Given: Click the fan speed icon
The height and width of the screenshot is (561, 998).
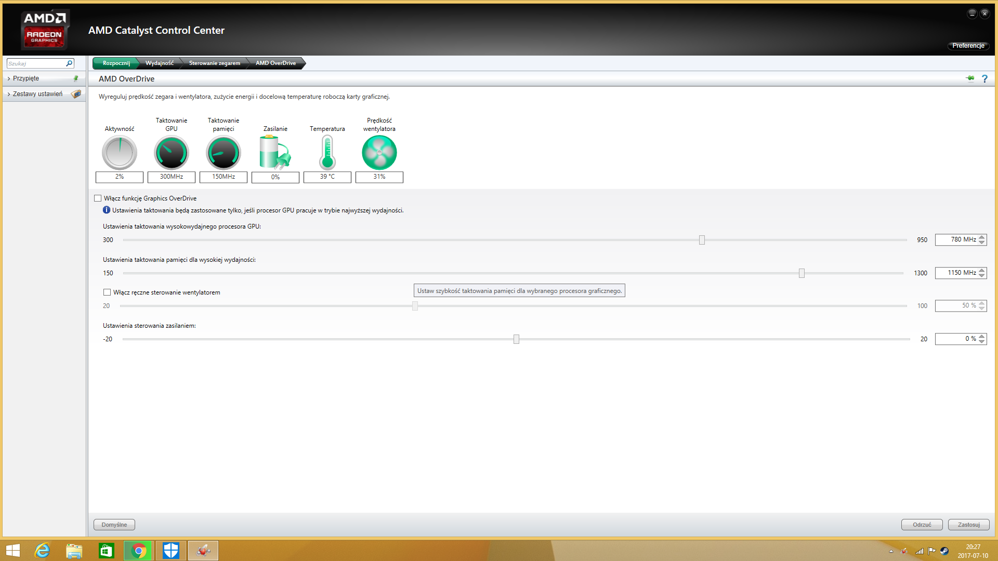Looking at the screenshot, I should [379, 153].
